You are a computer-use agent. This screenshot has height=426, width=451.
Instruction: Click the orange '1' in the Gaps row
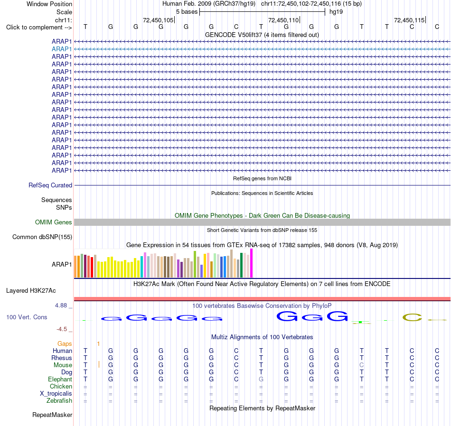98,344
